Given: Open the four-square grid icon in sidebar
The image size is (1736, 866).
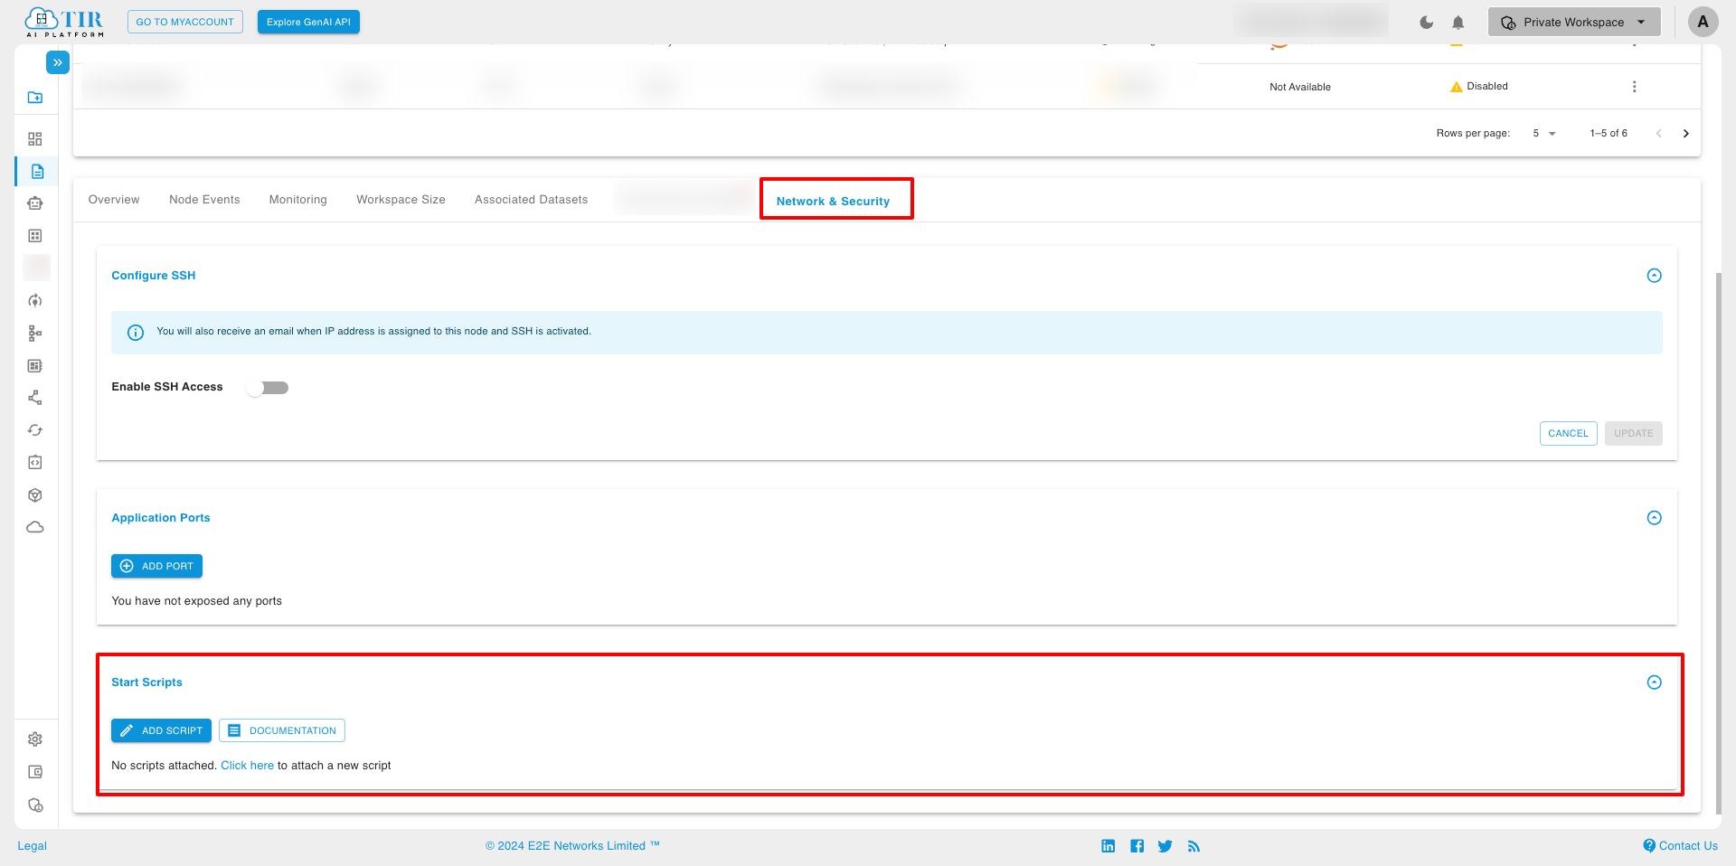Looking at the screenshot, I should [x=35, y=236].
